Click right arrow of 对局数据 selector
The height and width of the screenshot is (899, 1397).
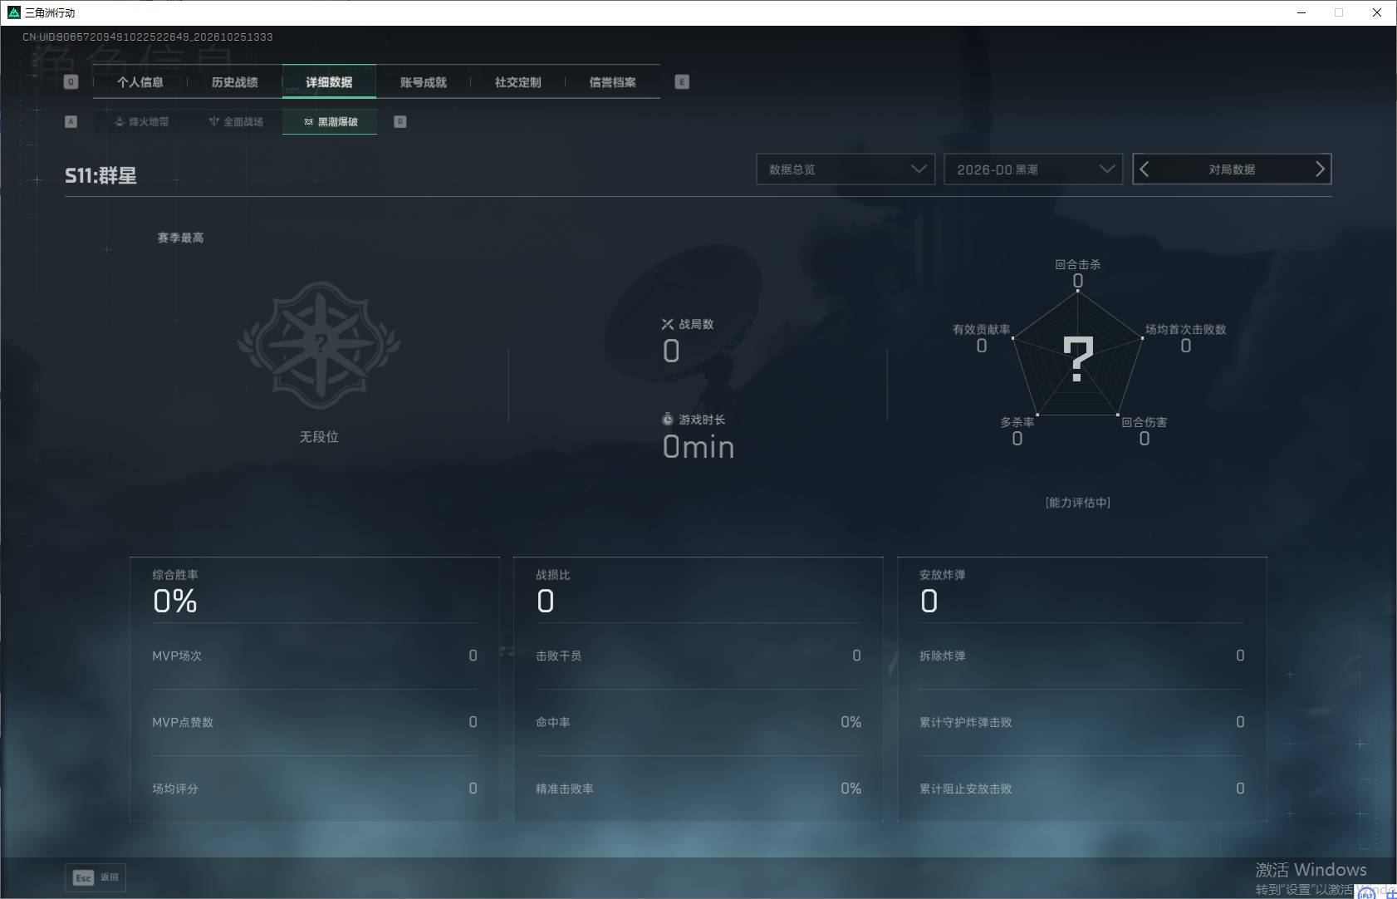(x=1320, y=169)
